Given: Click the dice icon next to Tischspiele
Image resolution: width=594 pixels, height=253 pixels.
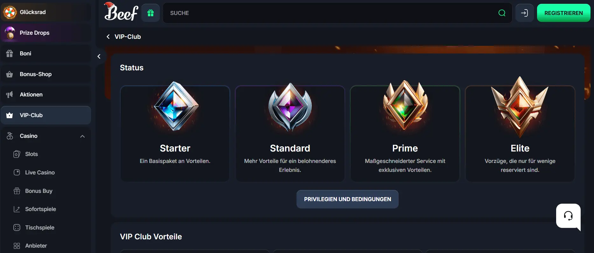Looking at the screenshot, I should (x=17, y=227).
